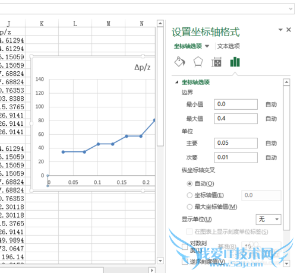Screen dimensions: 297x273
Task: Reset 次要 unit with its 自动 button
Action: coord(271,158)
